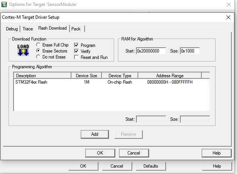Click the Remove algorithm button
This screenshot has height=174, width=237.
click(128, 134)
